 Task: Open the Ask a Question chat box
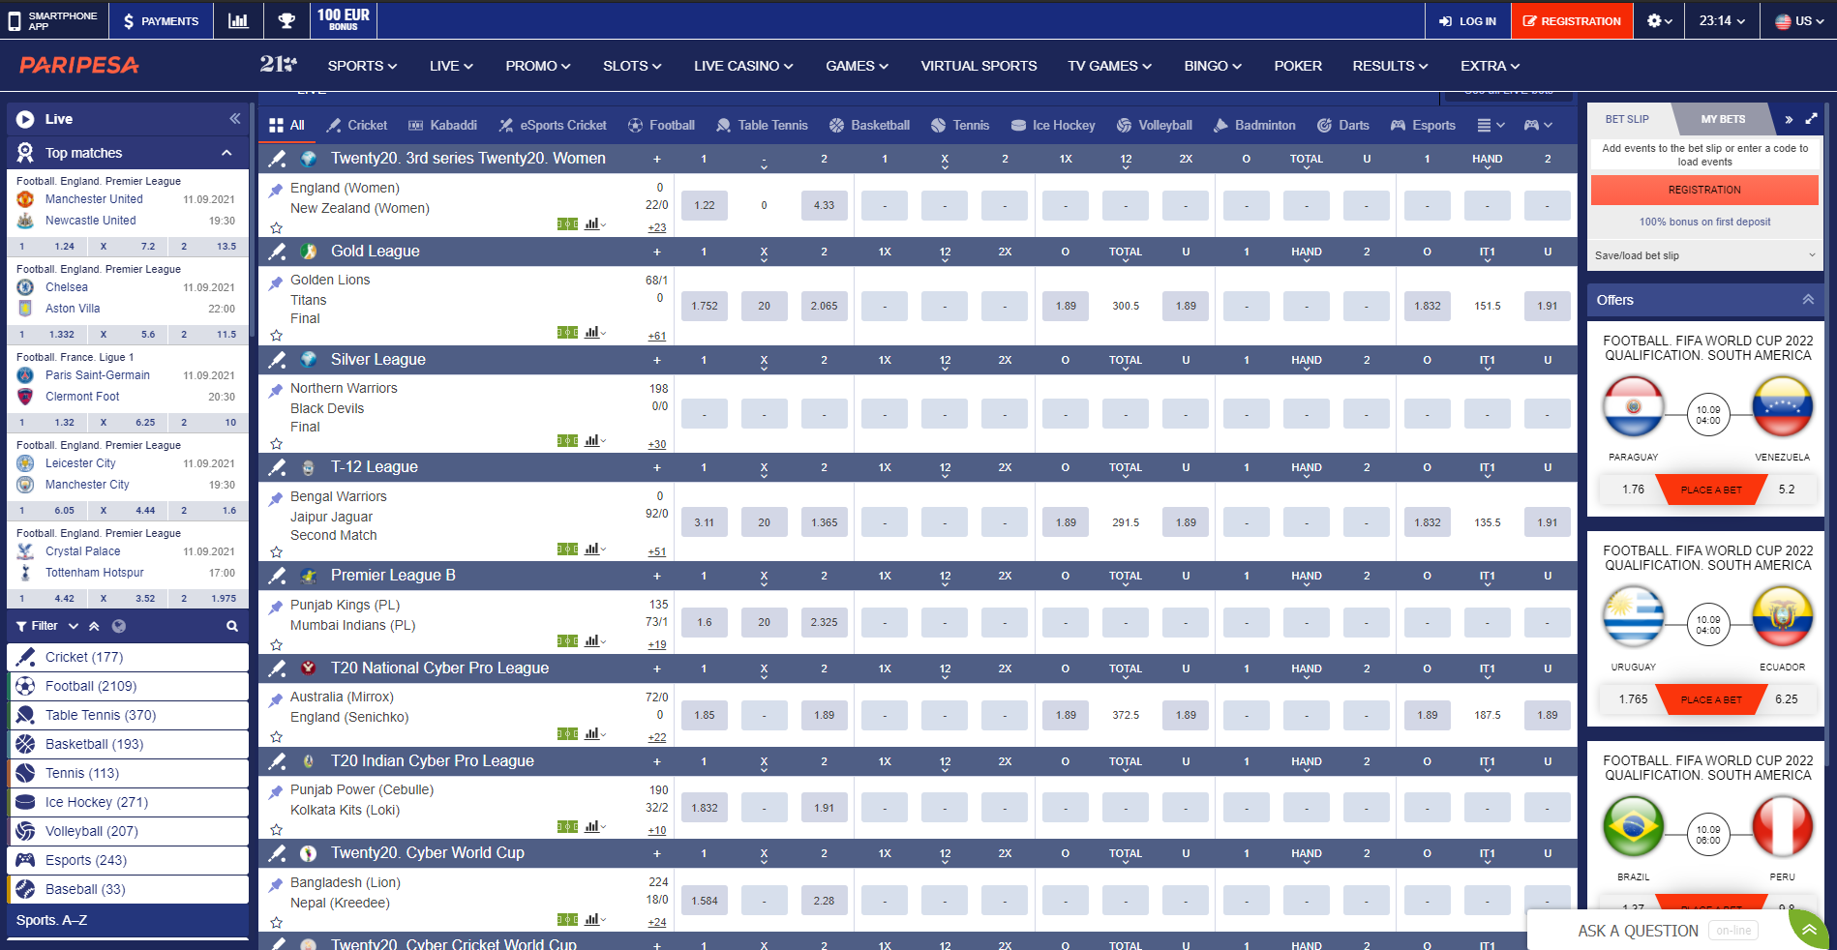click(x=1657, y=931)
